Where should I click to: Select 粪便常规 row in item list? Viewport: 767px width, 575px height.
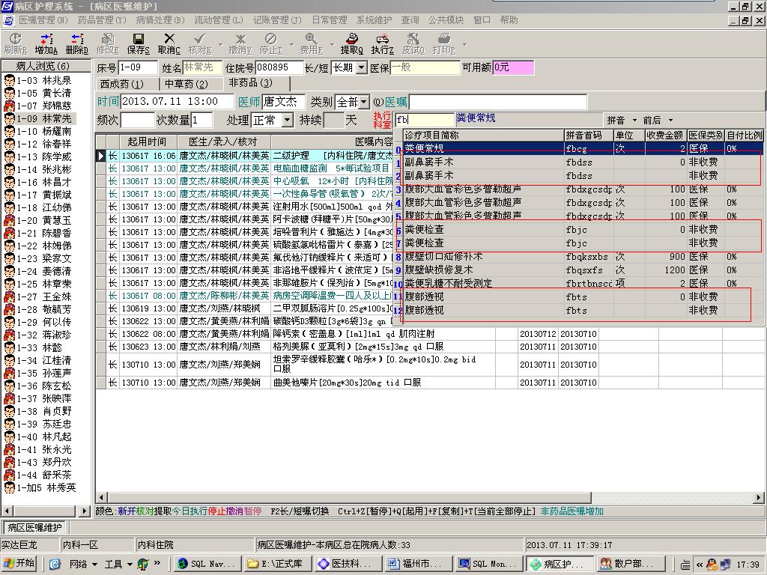tap(583, 149)
